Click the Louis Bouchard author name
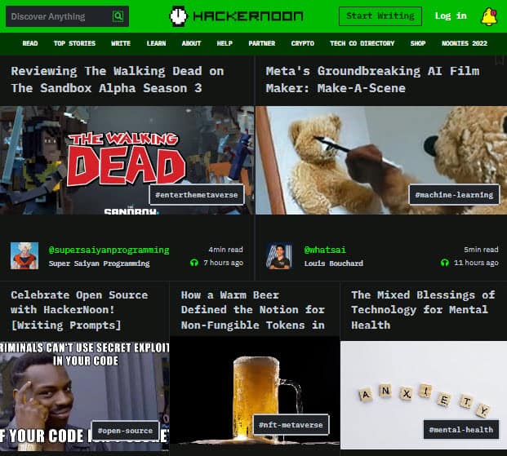 (x=334, y=263)
